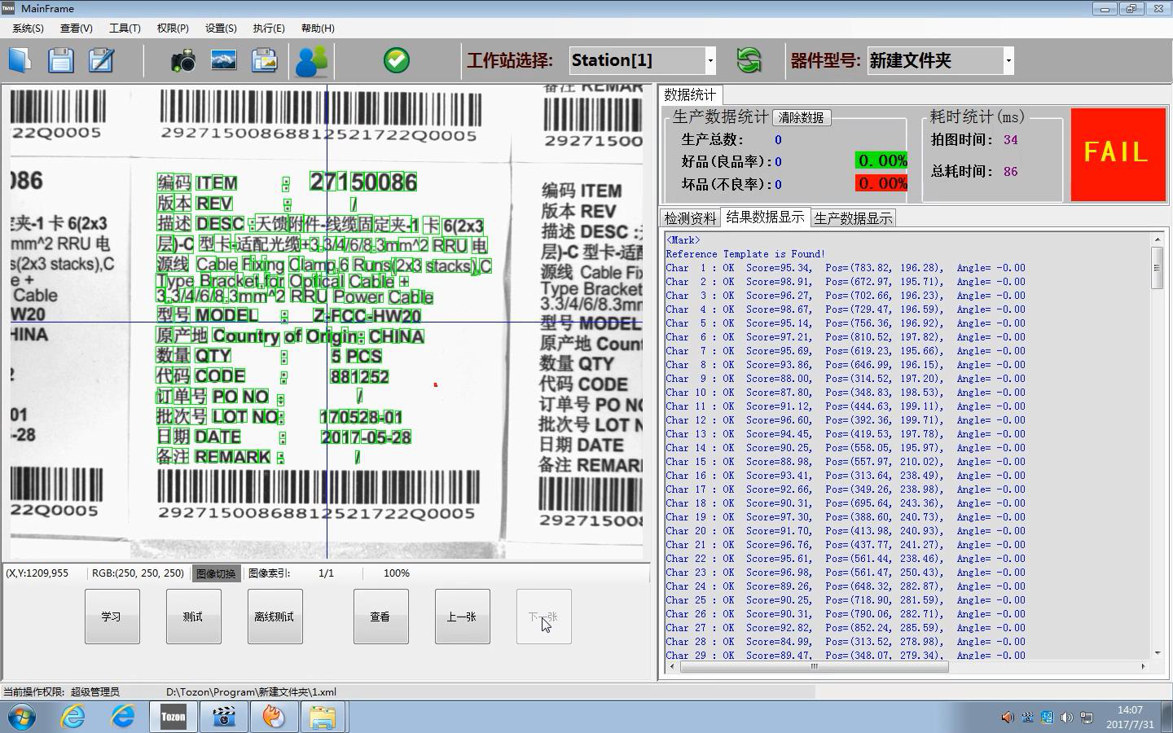This screenshot has height=733, width=1173.
Task: Click the results scroll up arrow
Action: [x=1157, y=239]
